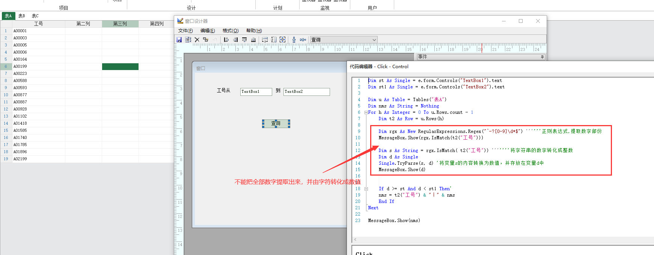This screenshot has width=654, height=255.
Task: Select cell A00928 in the 工号 column
Action: [38, 109]
